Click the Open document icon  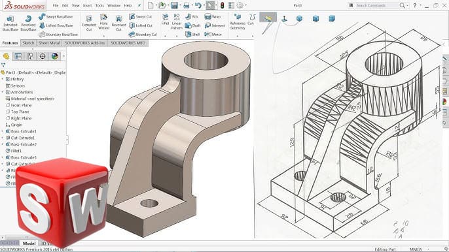(162, 5)
